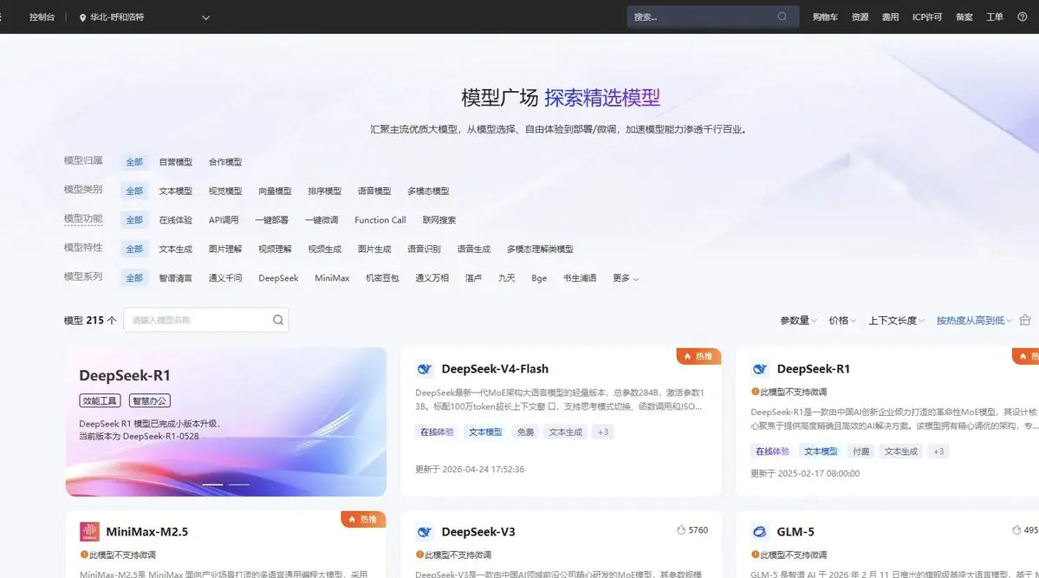Viewport: 1039px width, 578px height.
Task: Click the DeepSeek-V3 whale logo
Action: coord(425,531)
